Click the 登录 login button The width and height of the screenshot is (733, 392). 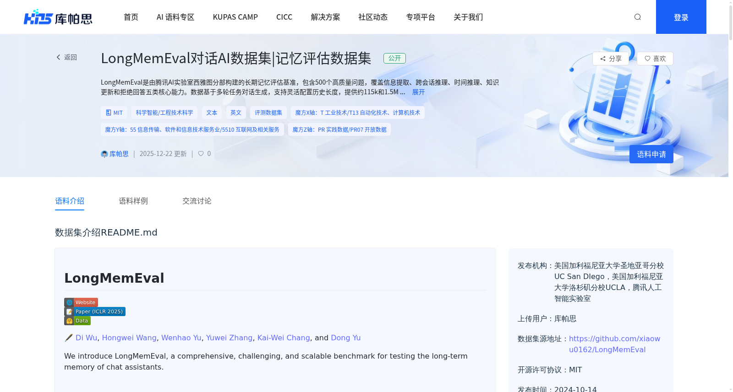pos(681,17)
